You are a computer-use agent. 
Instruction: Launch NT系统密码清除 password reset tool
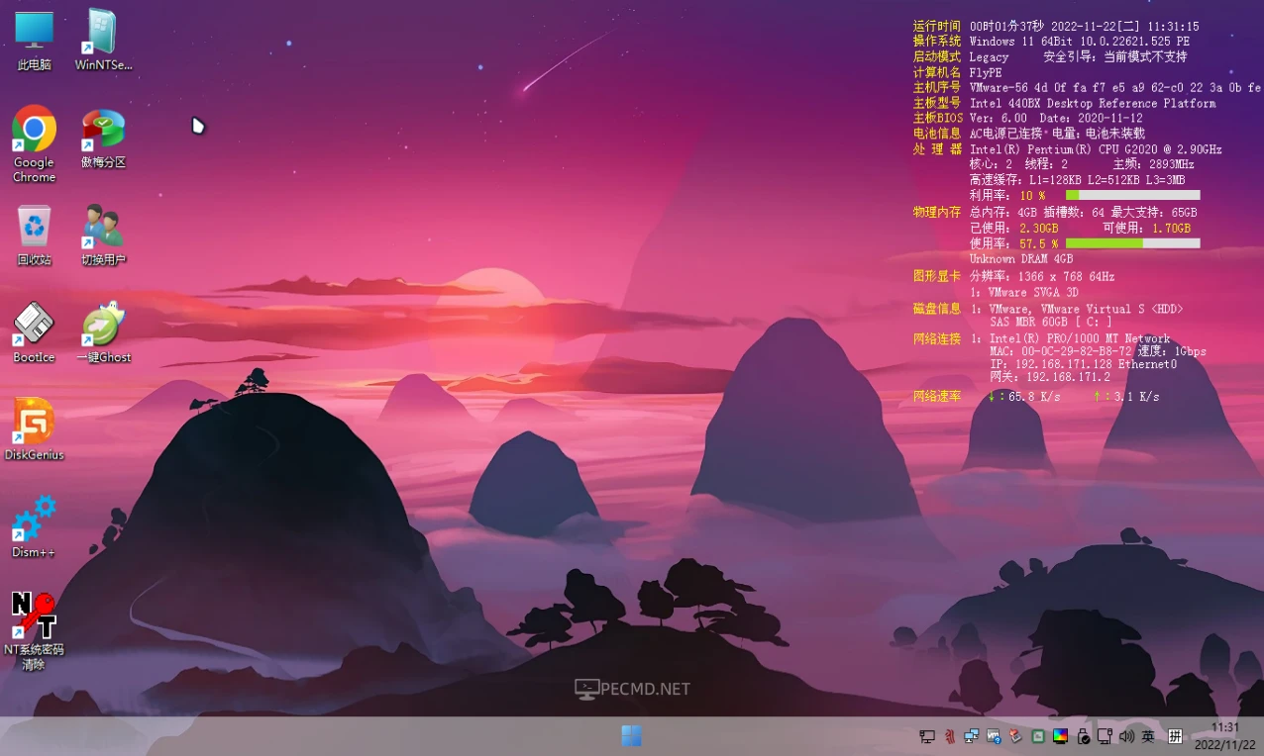[34, 631]
